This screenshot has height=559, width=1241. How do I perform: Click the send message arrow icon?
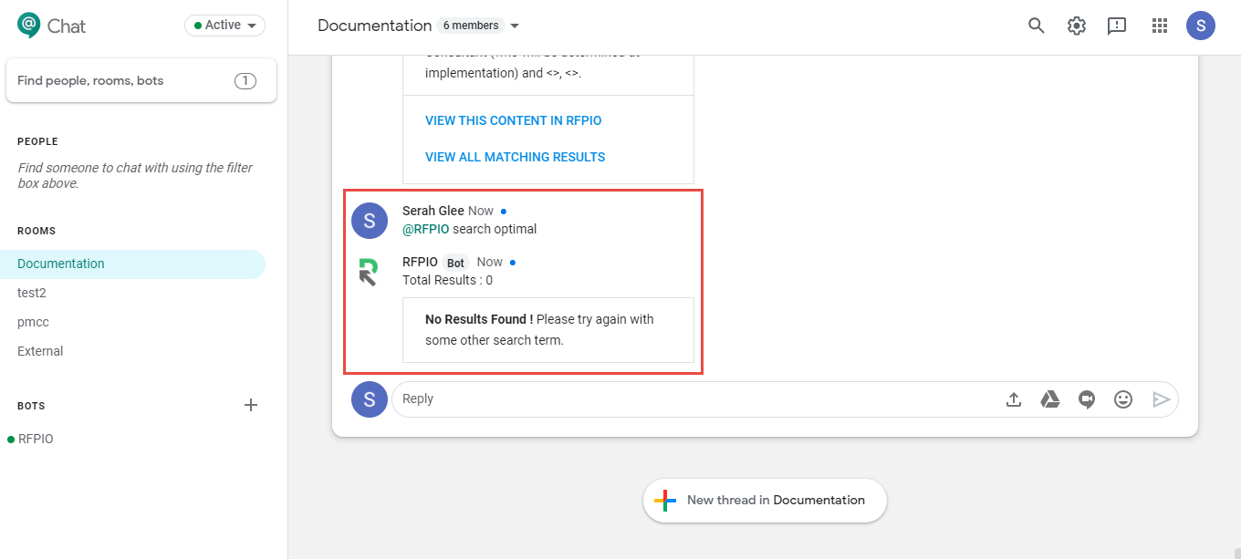[1161, 399]
